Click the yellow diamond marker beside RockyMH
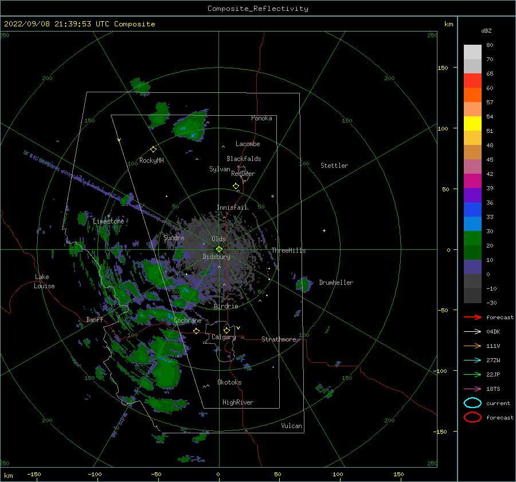 (x=153, y=150)
